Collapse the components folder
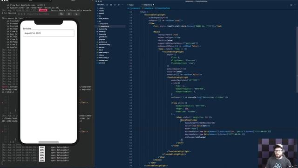This screenshot has width=298, height=168. point(103,24)
